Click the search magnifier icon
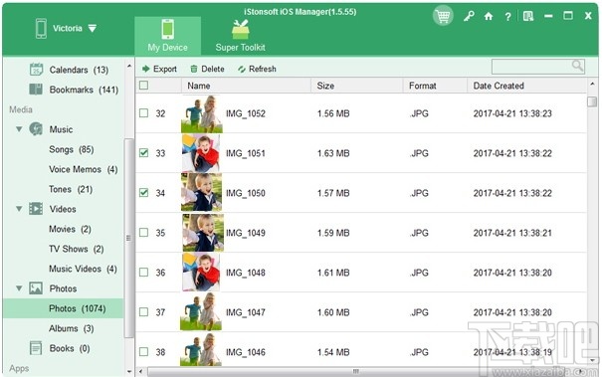This screenshot has width=602, height=377. click(x=577, y=66)
